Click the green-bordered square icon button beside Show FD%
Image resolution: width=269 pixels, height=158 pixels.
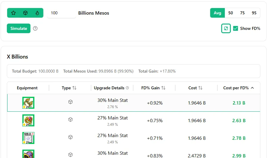click(226, 28)
